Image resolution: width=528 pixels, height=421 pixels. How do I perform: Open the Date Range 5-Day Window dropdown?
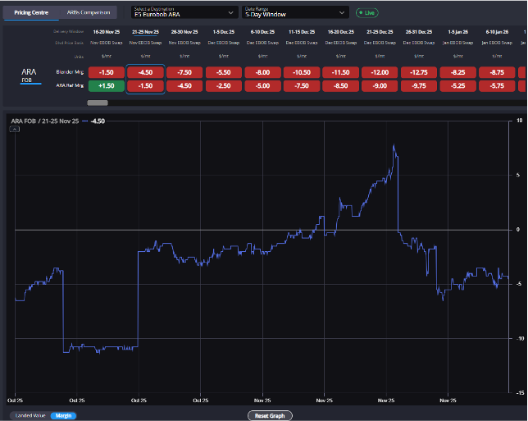click(295, 12)
